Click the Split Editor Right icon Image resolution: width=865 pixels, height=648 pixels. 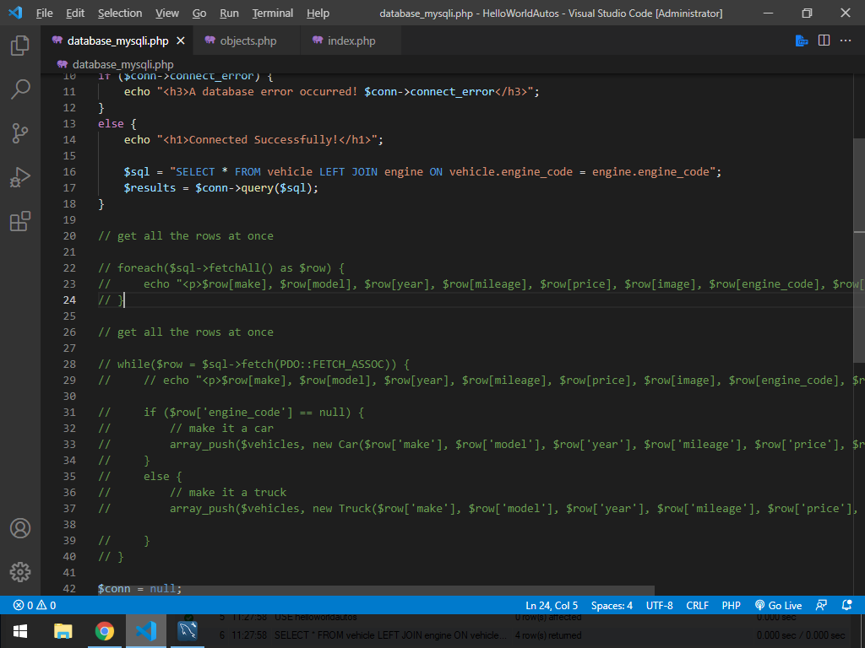click(824, 40)
